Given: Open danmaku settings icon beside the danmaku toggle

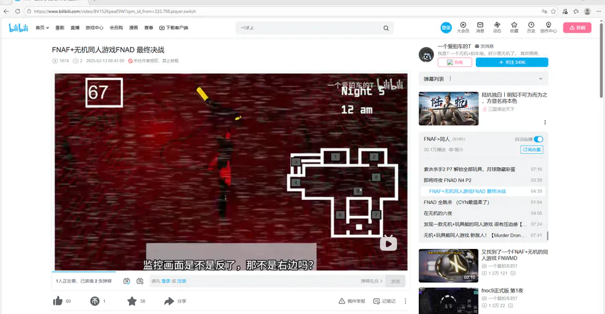Looking at the screenshot, I should click(x=140, y=281).
